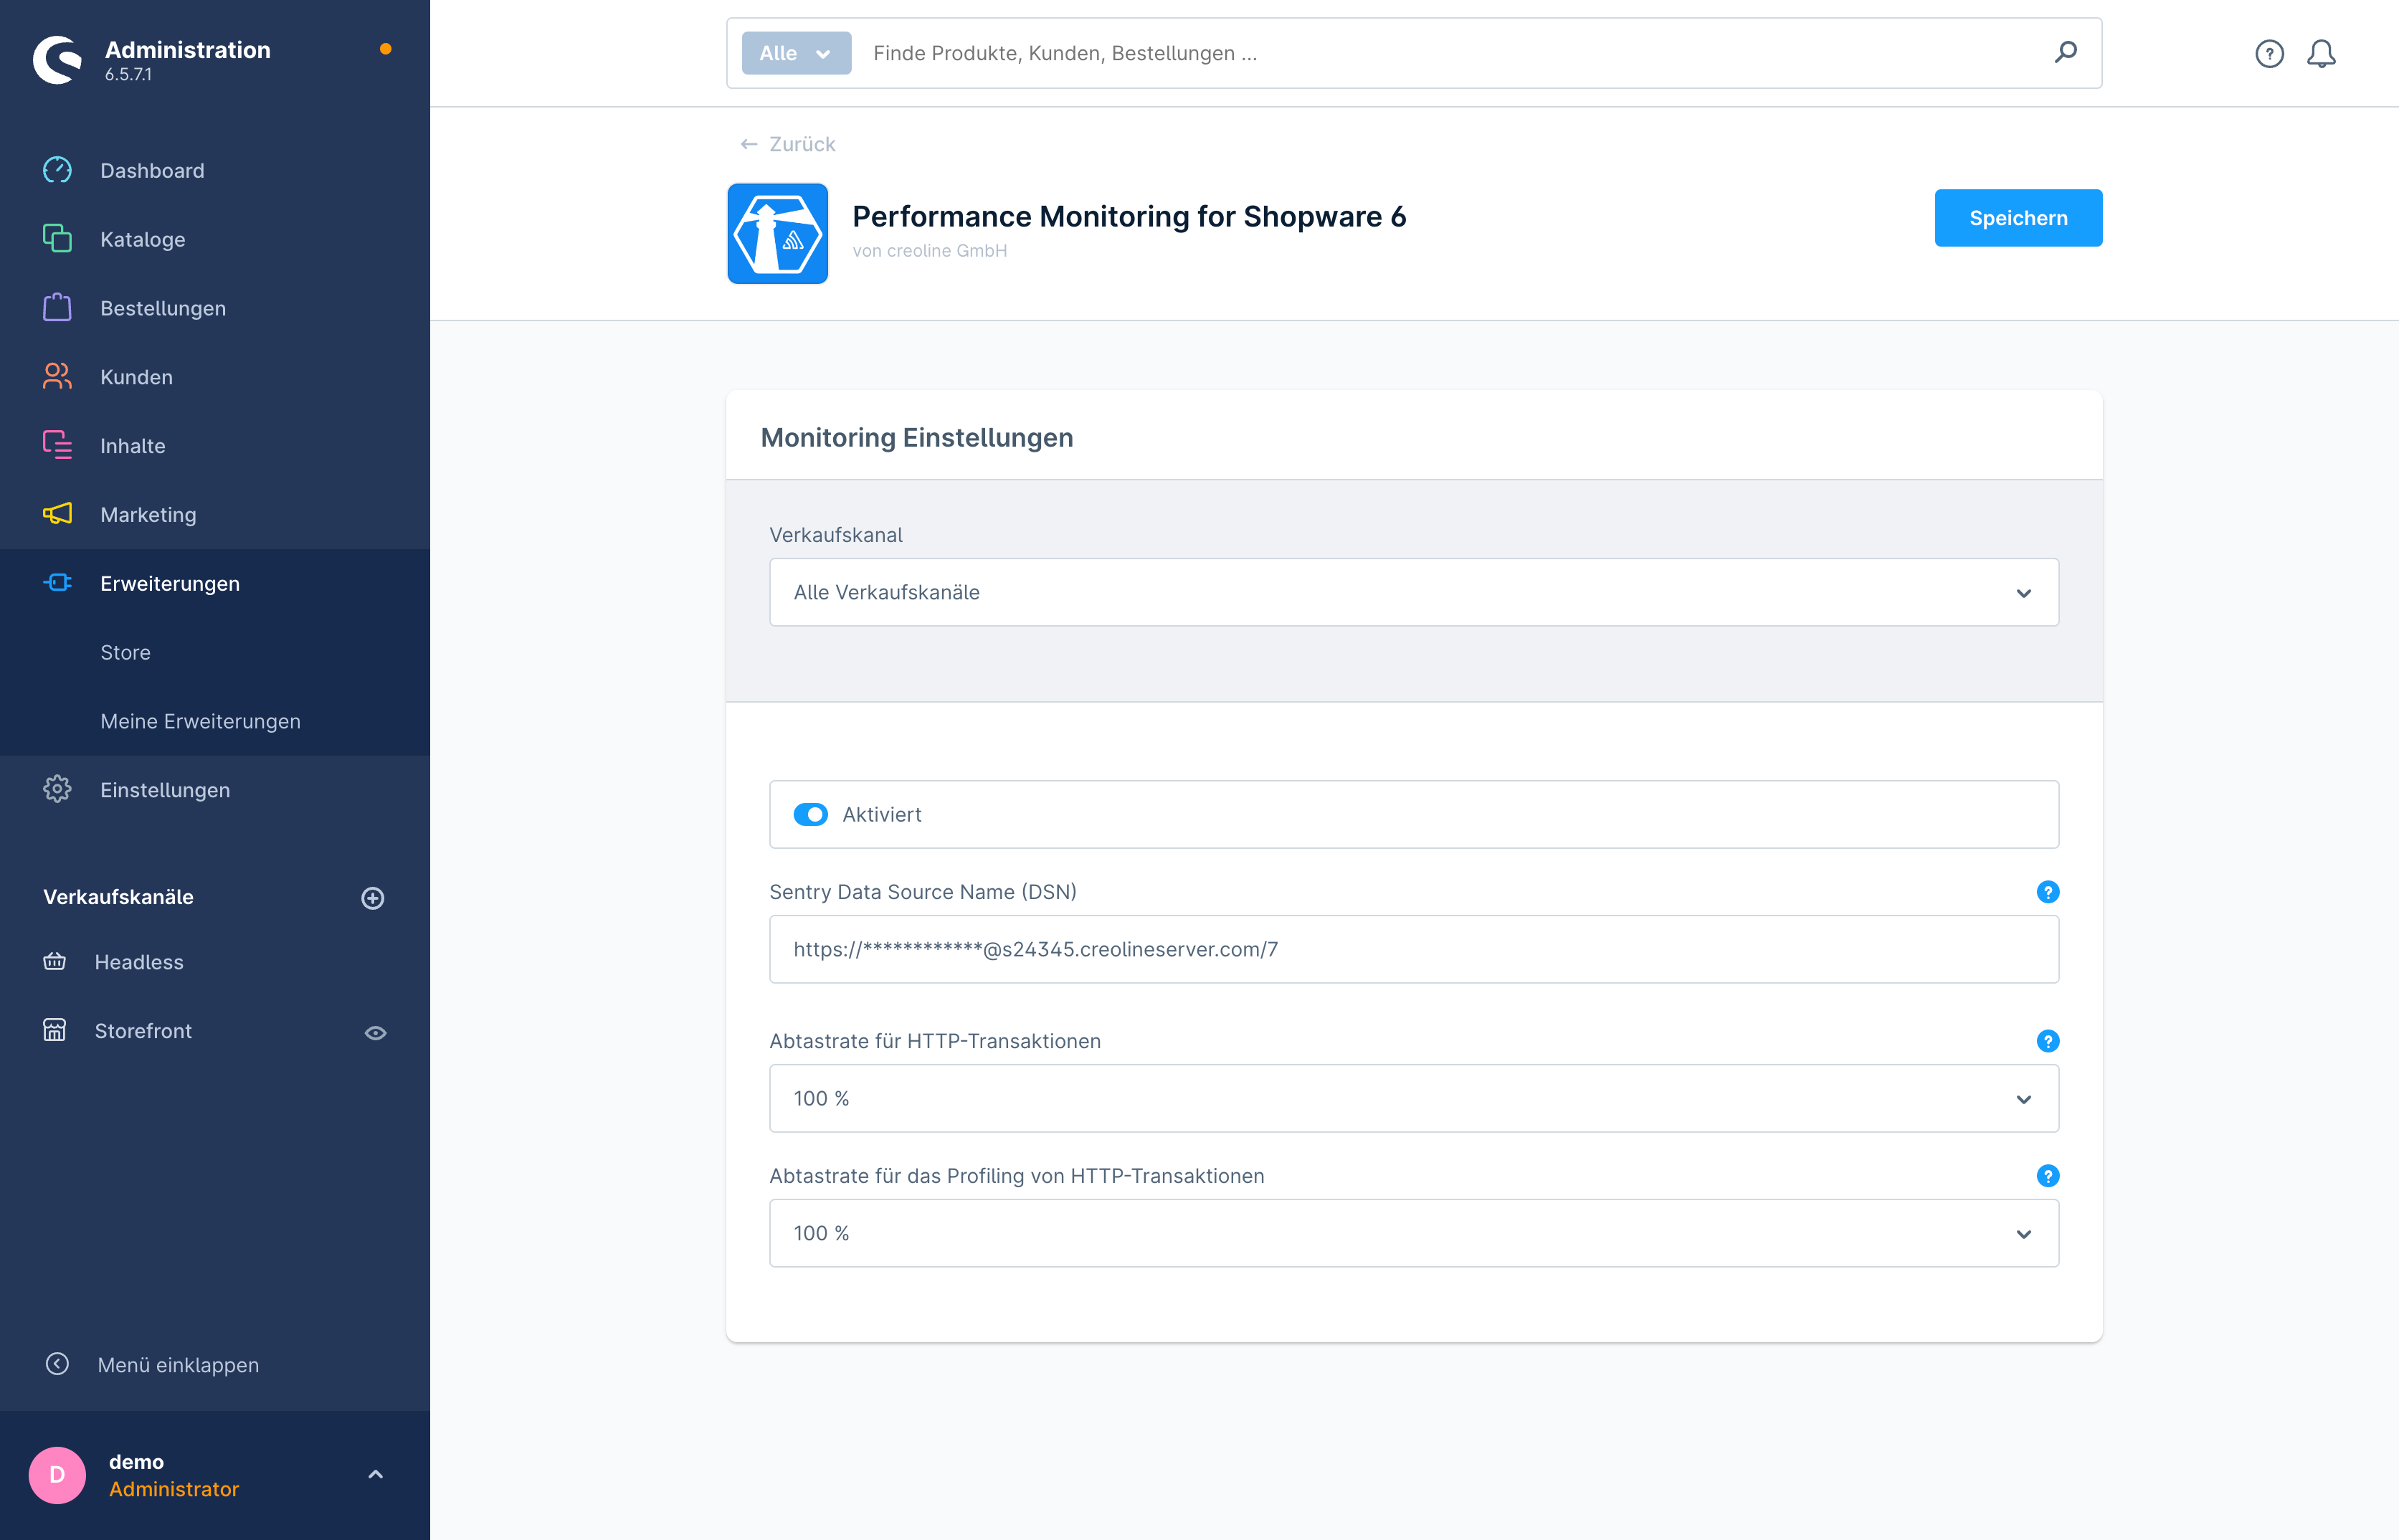Click the Marketing icon in sidebar

point(56,514)
